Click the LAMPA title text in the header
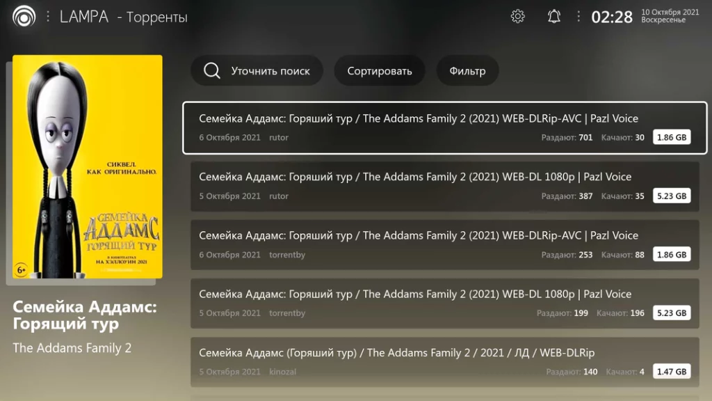 [x=84, y=17]
